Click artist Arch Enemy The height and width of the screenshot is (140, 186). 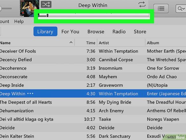click(x=111, y=111)
